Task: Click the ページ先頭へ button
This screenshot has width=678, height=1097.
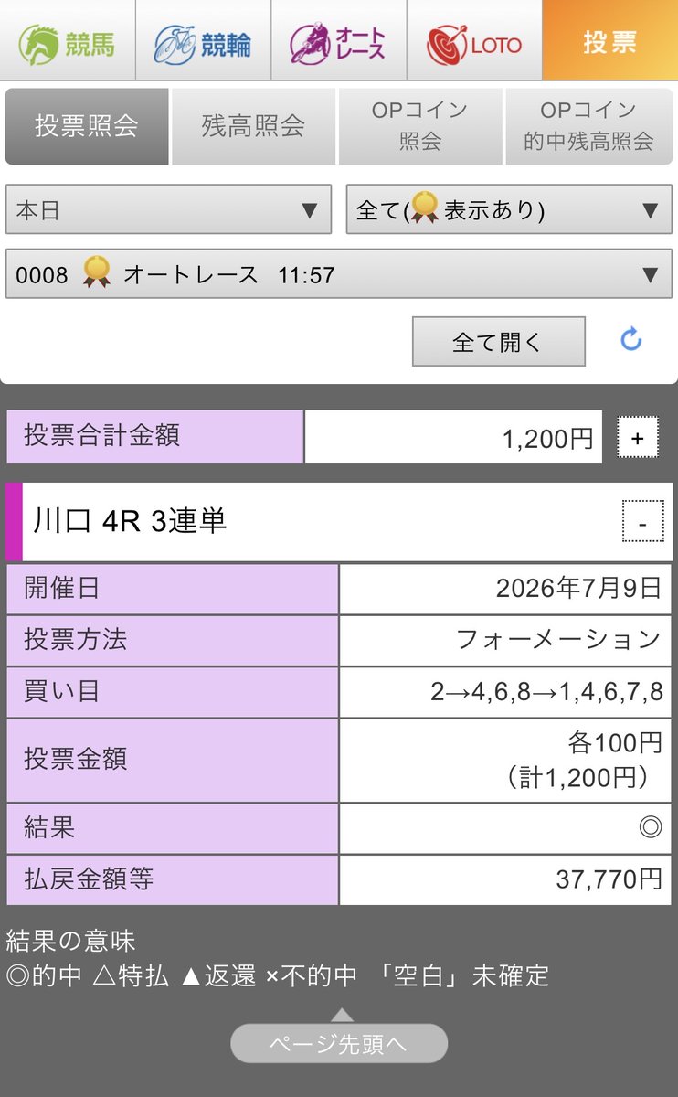Action: [x=339, y=1043]
